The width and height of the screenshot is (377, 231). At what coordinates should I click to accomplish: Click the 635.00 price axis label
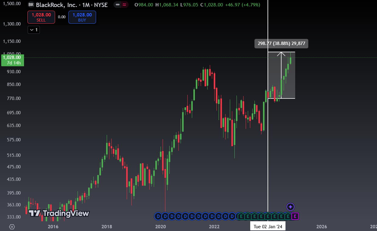click(x=14, y=125)
